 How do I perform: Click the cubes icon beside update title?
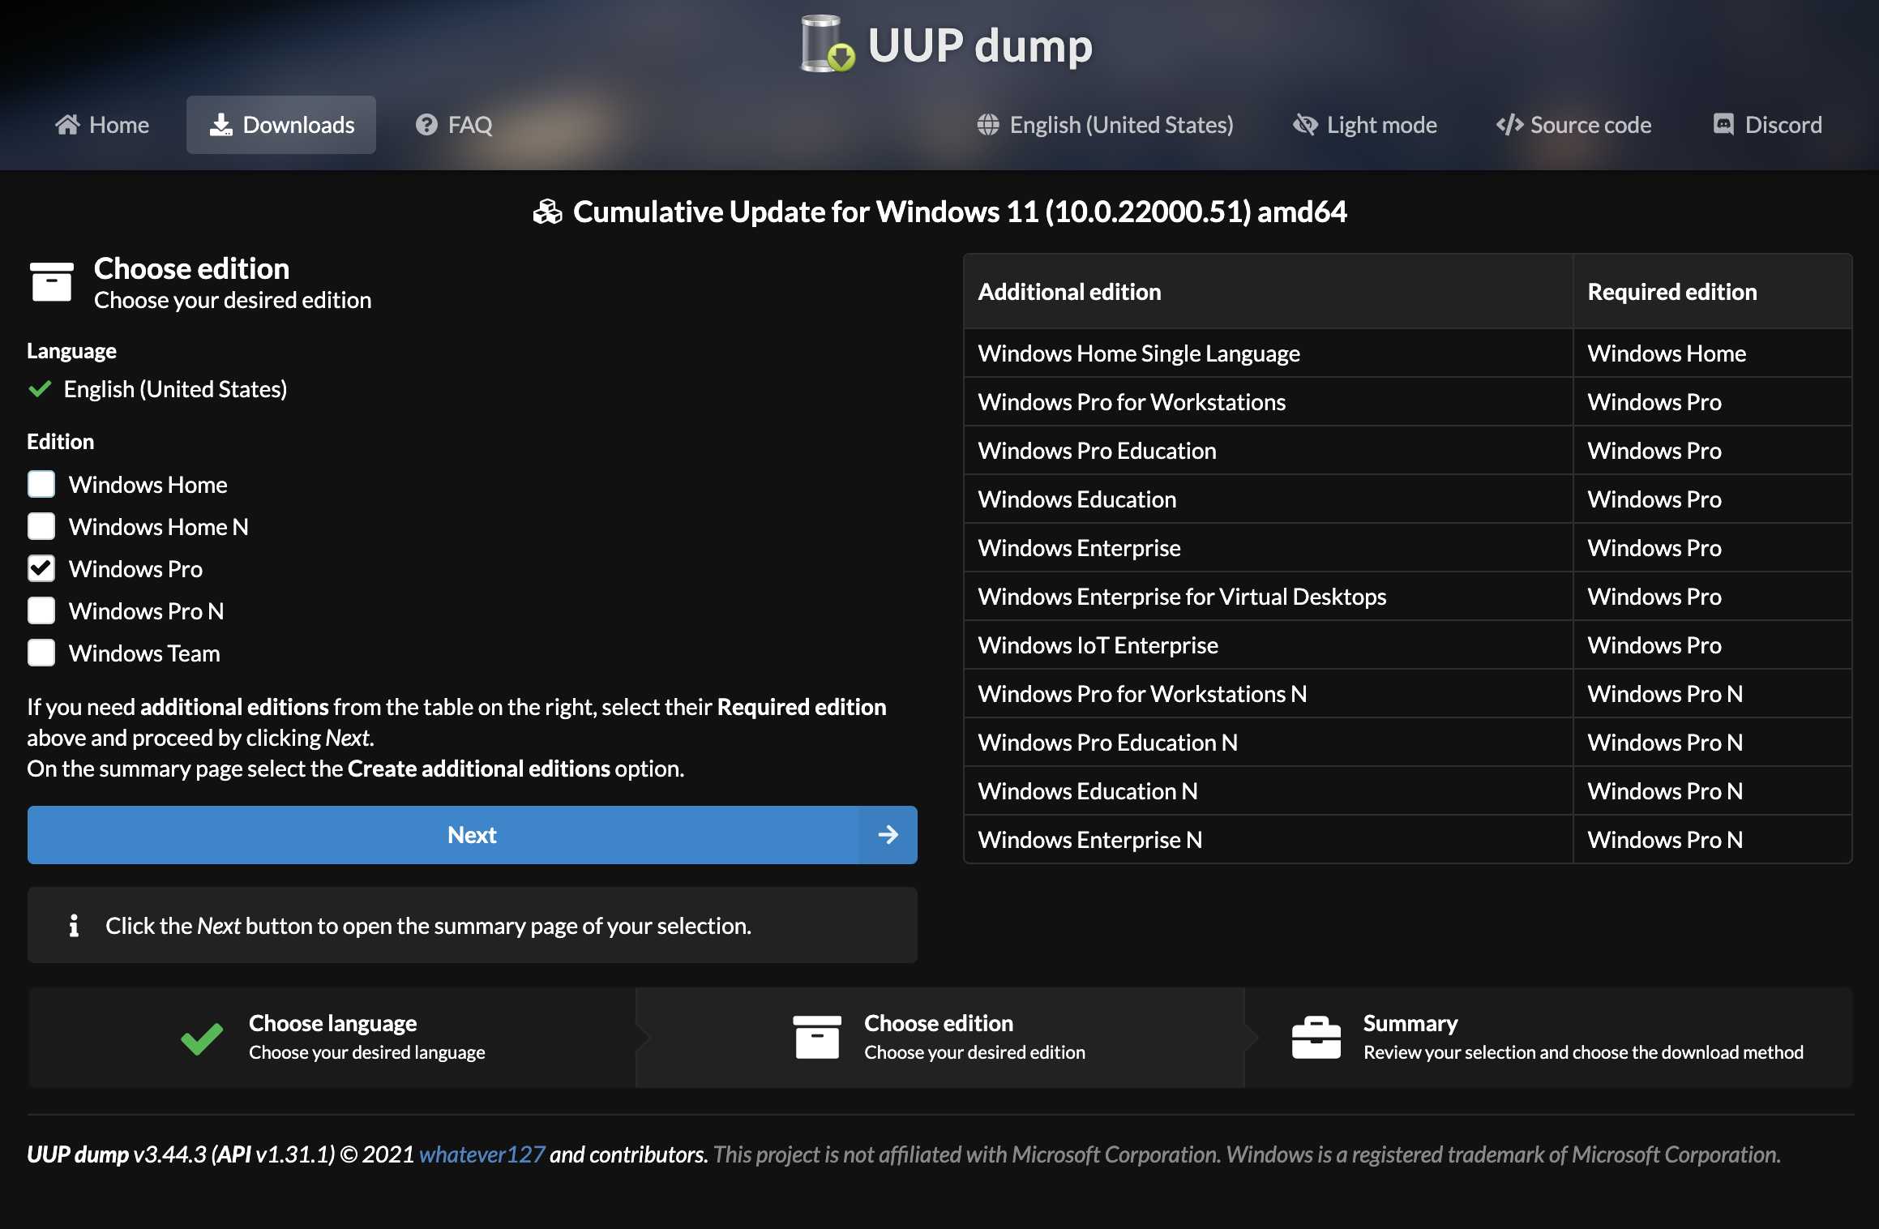547,212
